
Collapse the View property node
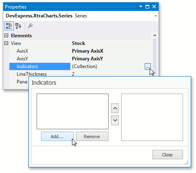point(6,43)
